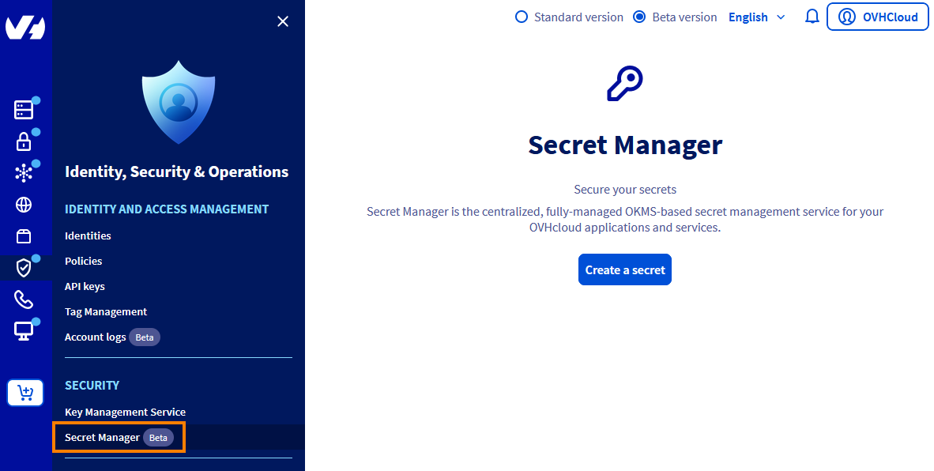Image resolution: width=934 pixels, height=471 pixels.
Task: Open Key Management Service menu item
Action: click(125, 412)
